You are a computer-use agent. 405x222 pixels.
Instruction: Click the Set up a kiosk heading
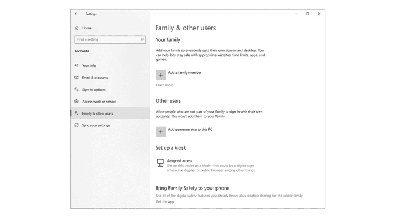click(171, 147)
